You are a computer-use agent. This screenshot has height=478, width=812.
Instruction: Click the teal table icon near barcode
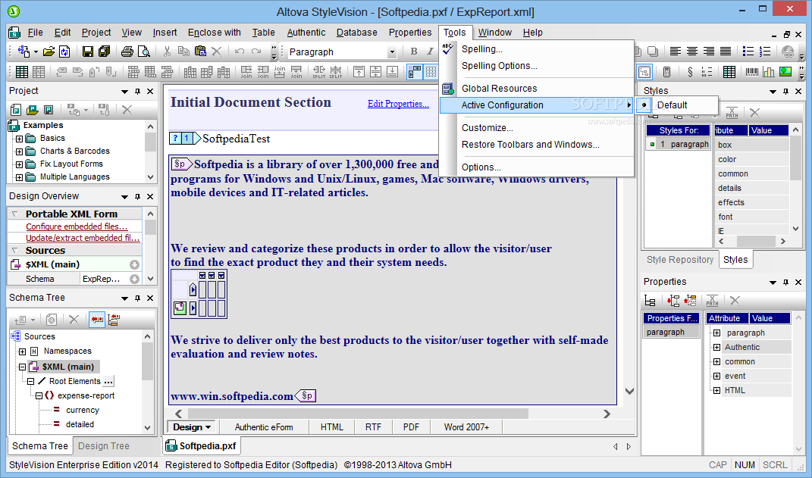coord(729,72)
